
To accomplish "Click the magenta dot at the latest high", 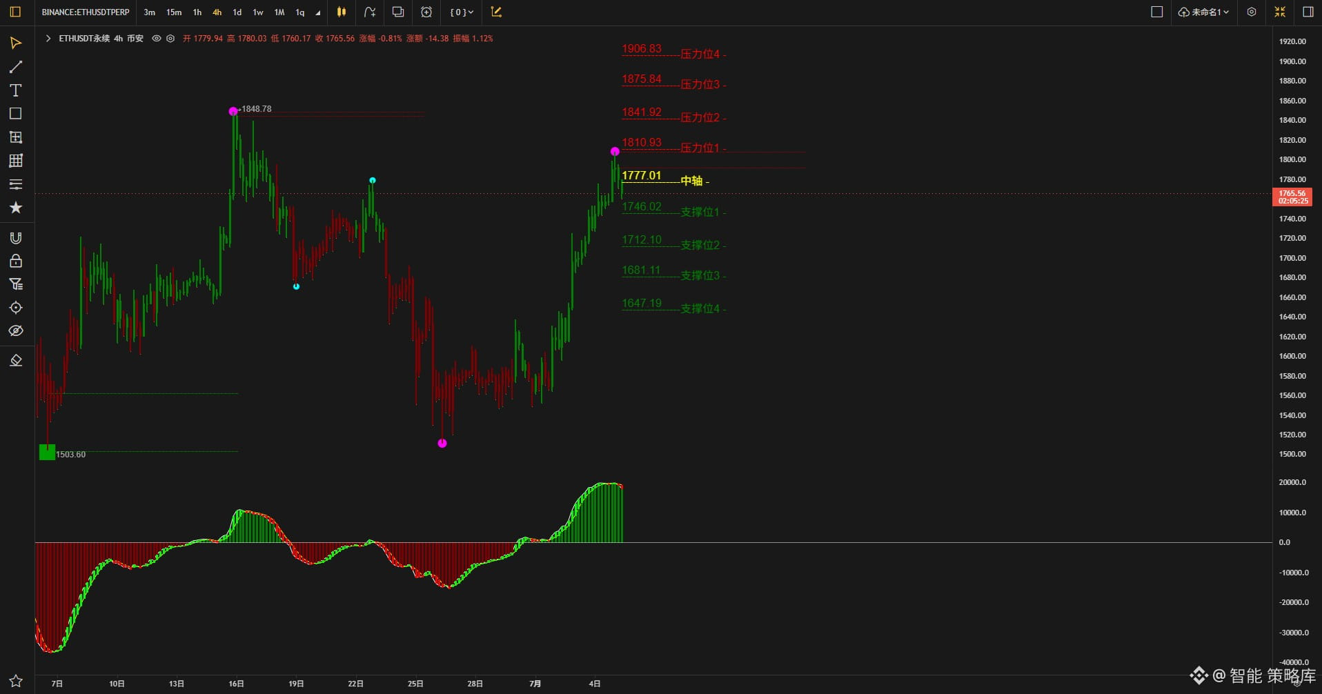I will [x=615, y=152].
